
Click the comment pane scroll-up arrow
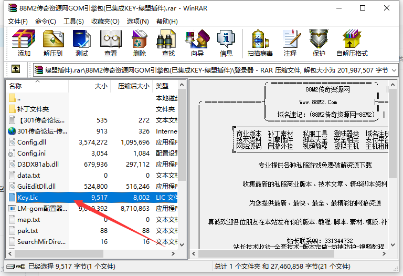pos(393,85)
